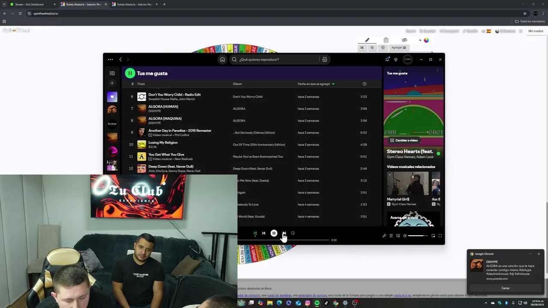Click Agregar image button on wheel page
The height and width of the screenshot is (308, 548).
[x=399, y=47]
